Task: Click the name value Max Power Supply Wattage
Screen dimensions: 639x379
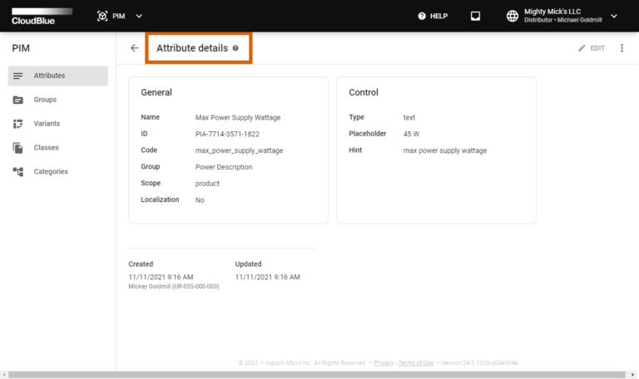Action: pyautogui.click(x=238, y=117)
